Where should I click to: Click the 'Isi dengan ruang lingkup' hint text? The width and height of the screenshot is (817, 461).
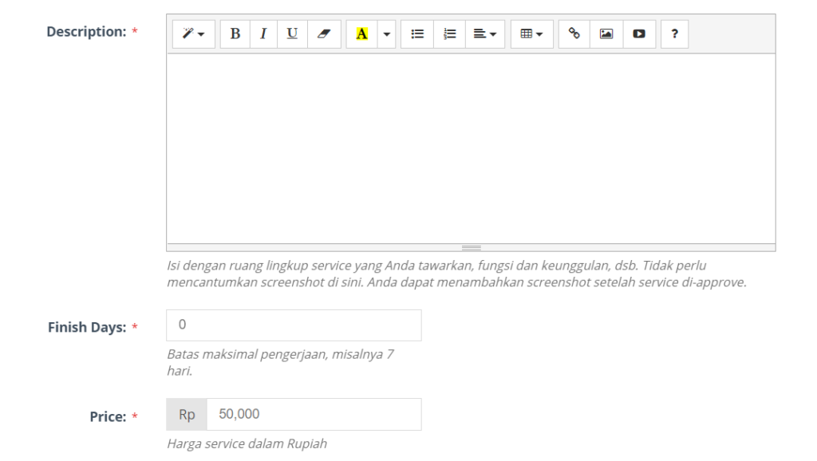click(x=456, y=274)
